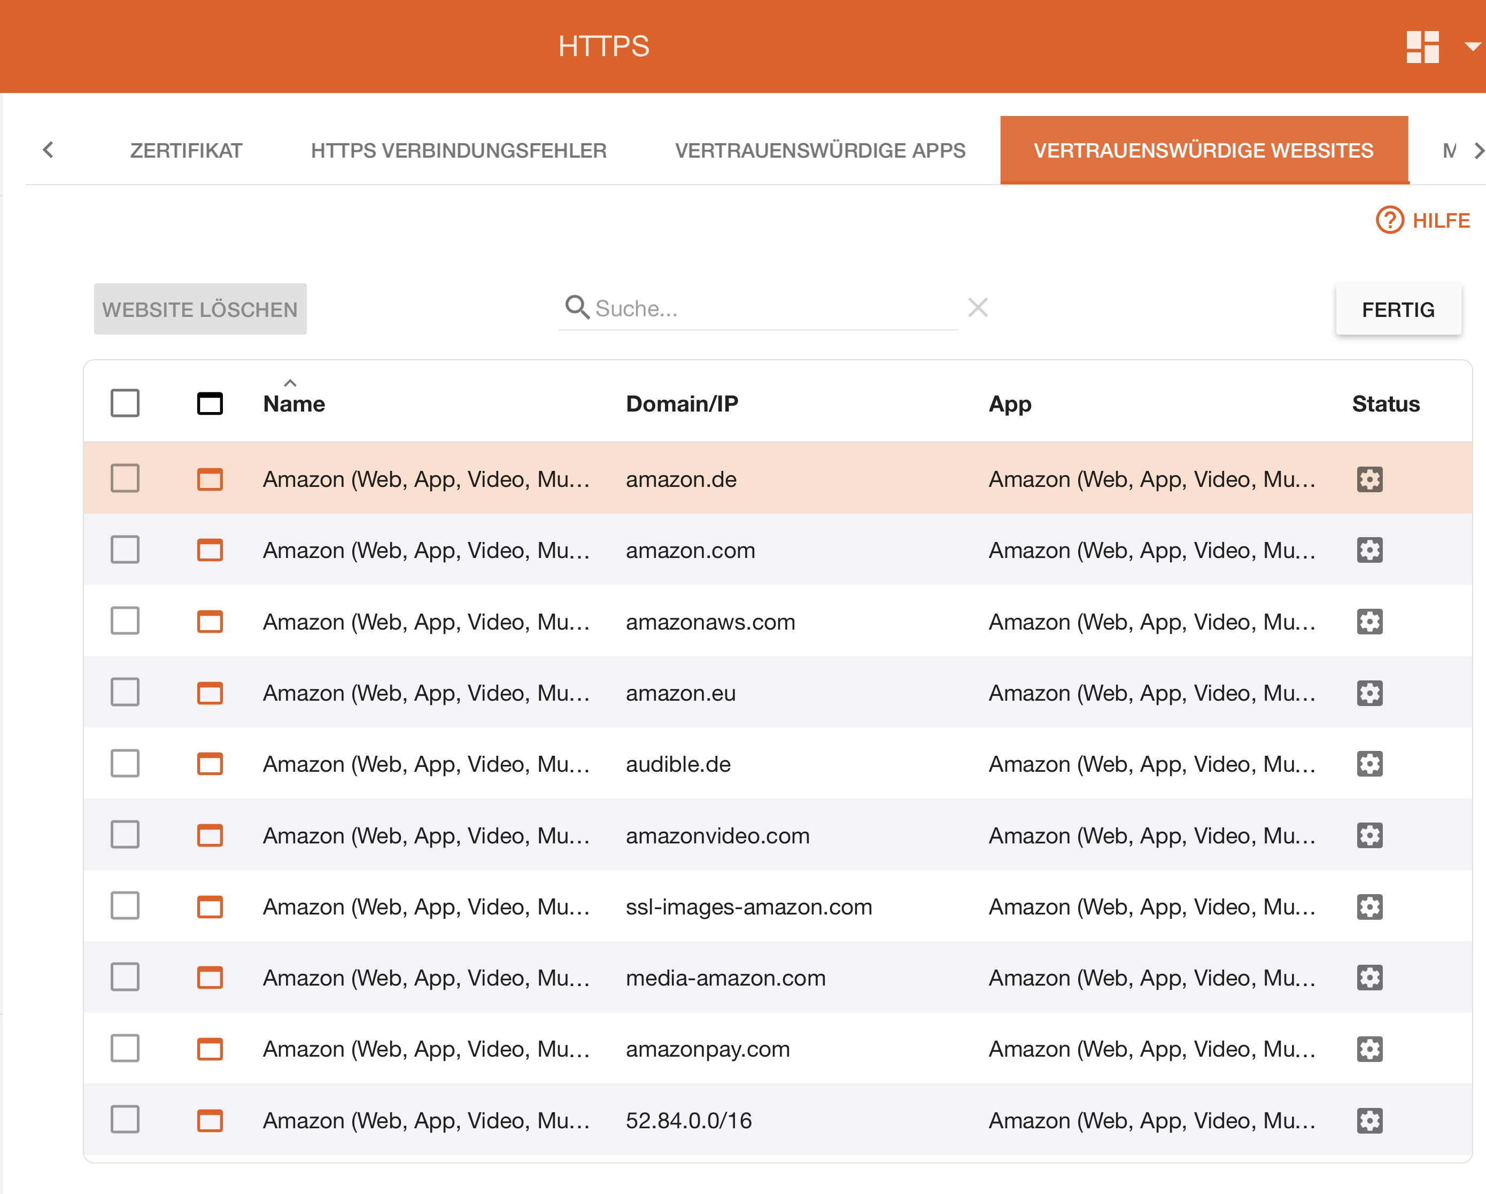This screenshot has width=1486, height=1194.
Task: Click the App cell in amazonpay.com row
Action: [1152, 1049]
